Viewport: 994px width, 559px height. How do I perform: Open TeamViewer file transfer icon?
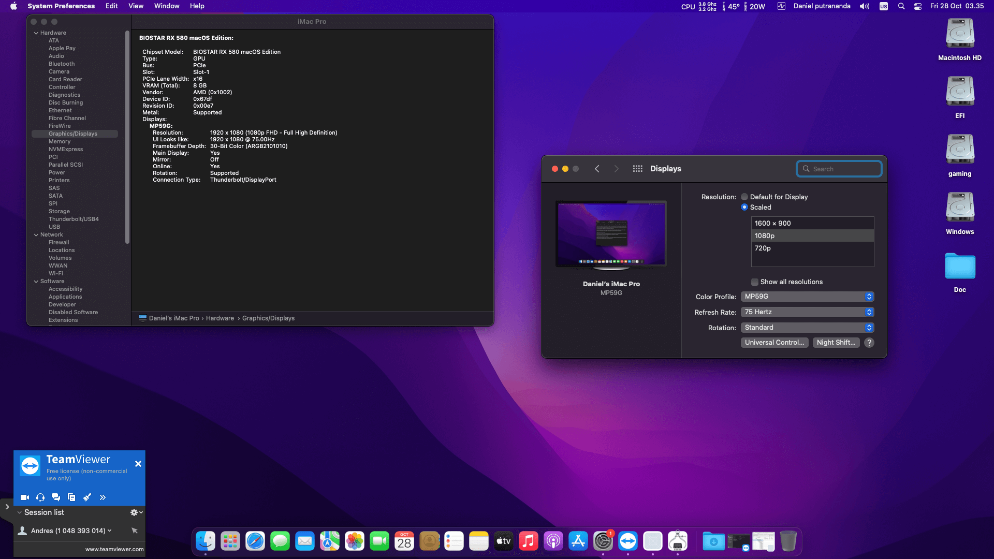tap(71, 497)
